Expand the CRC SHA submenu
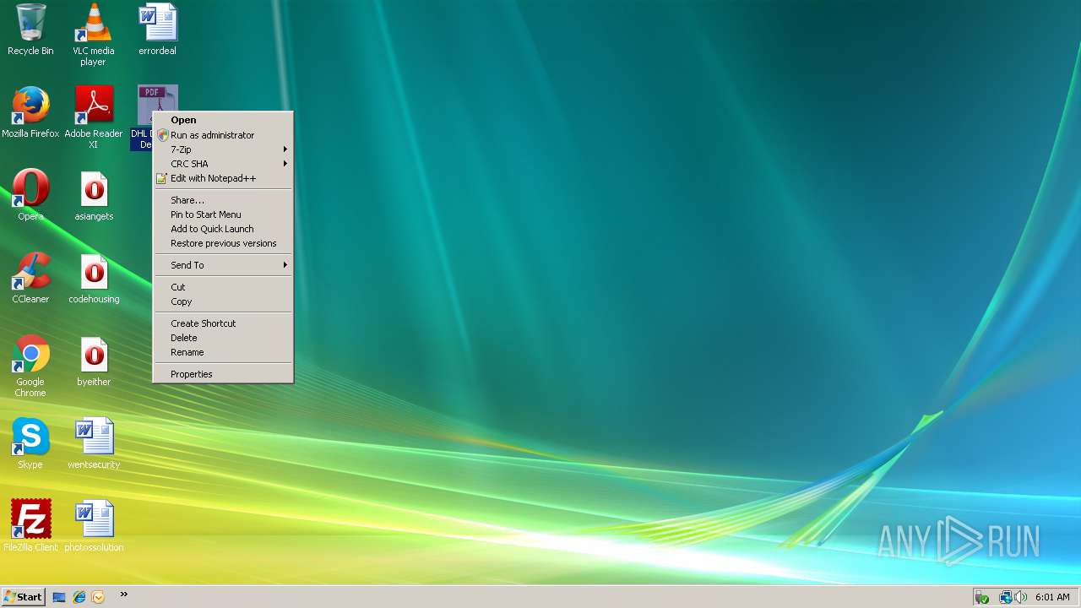Image resolution: width=1081 pixels, height=608 pixels. click(223, 164)
